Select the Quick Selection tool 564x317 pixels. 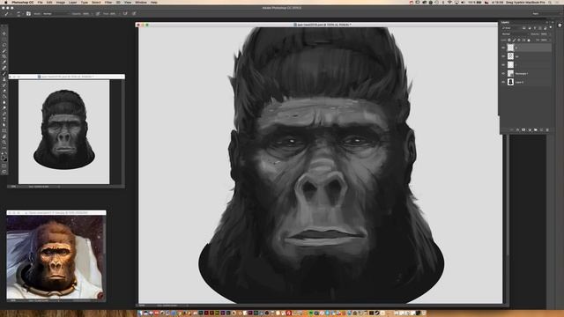[4, 51]
